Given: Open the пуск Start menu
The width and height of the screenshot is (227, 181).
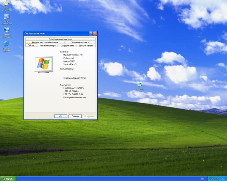Looking at the screenshot, I should [8, 179].
